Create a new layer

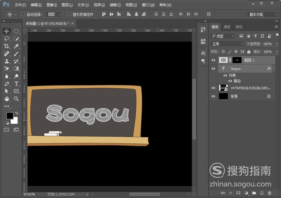pyautogui.click(x=262, y=193)
